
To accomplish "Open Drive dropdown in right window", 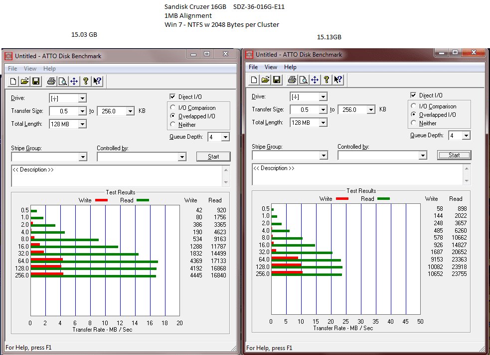I will (323, 96).
